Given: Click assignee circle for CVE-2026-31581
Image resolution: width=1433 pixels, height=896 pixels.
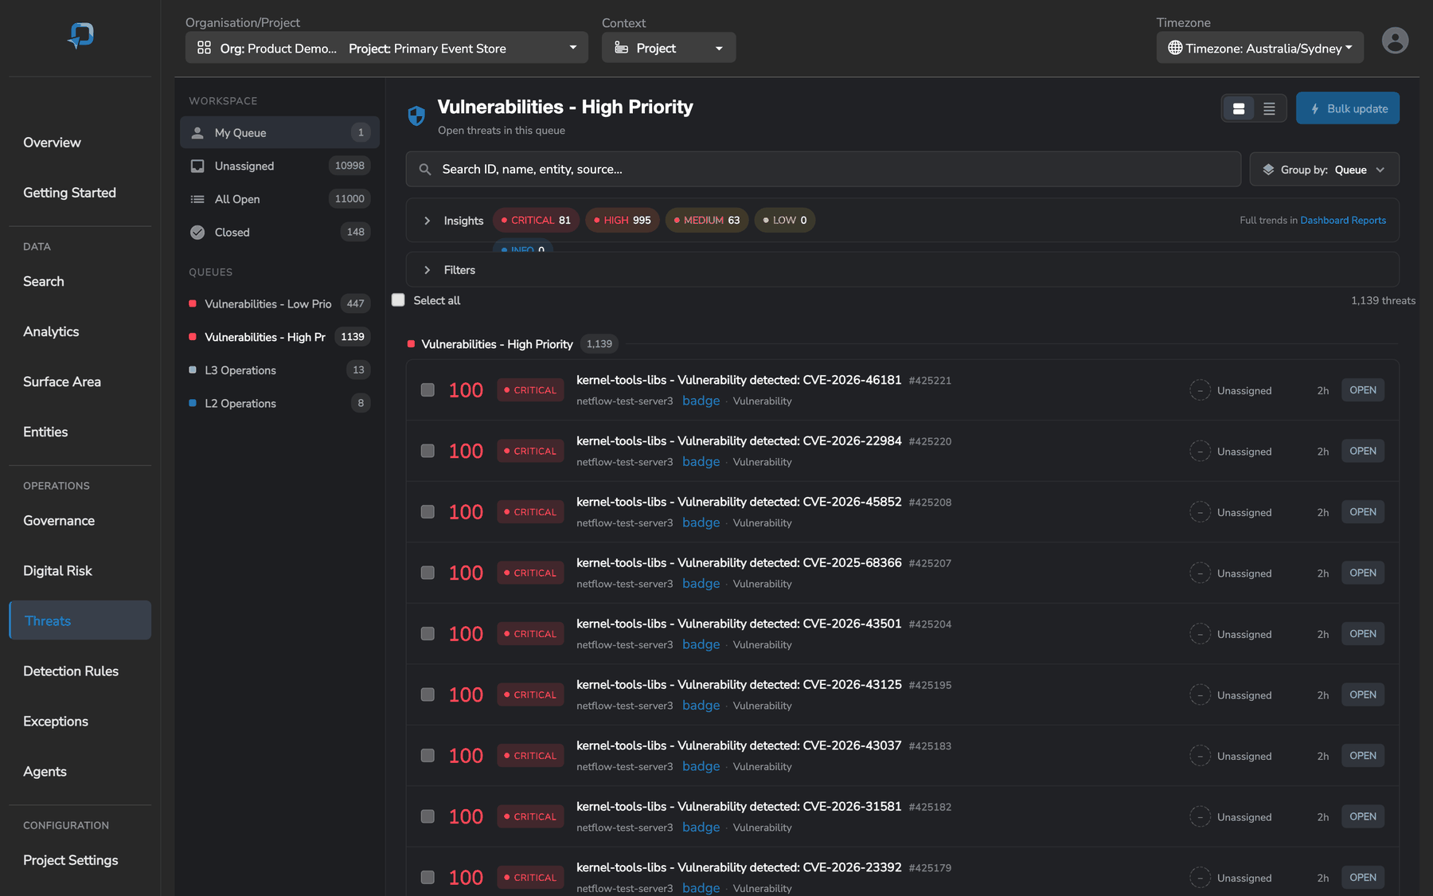Looking at the screenshot, I should pos(1200,816).
